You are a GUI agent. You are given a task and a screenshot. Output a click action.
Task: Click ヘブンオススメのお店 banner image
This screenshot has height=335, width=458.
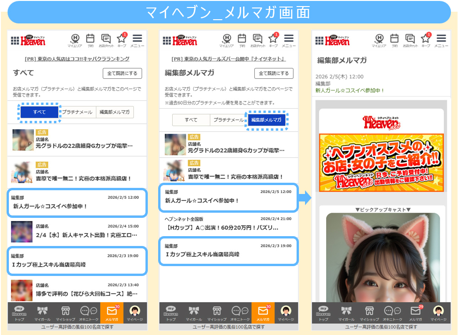coord(381,163)
